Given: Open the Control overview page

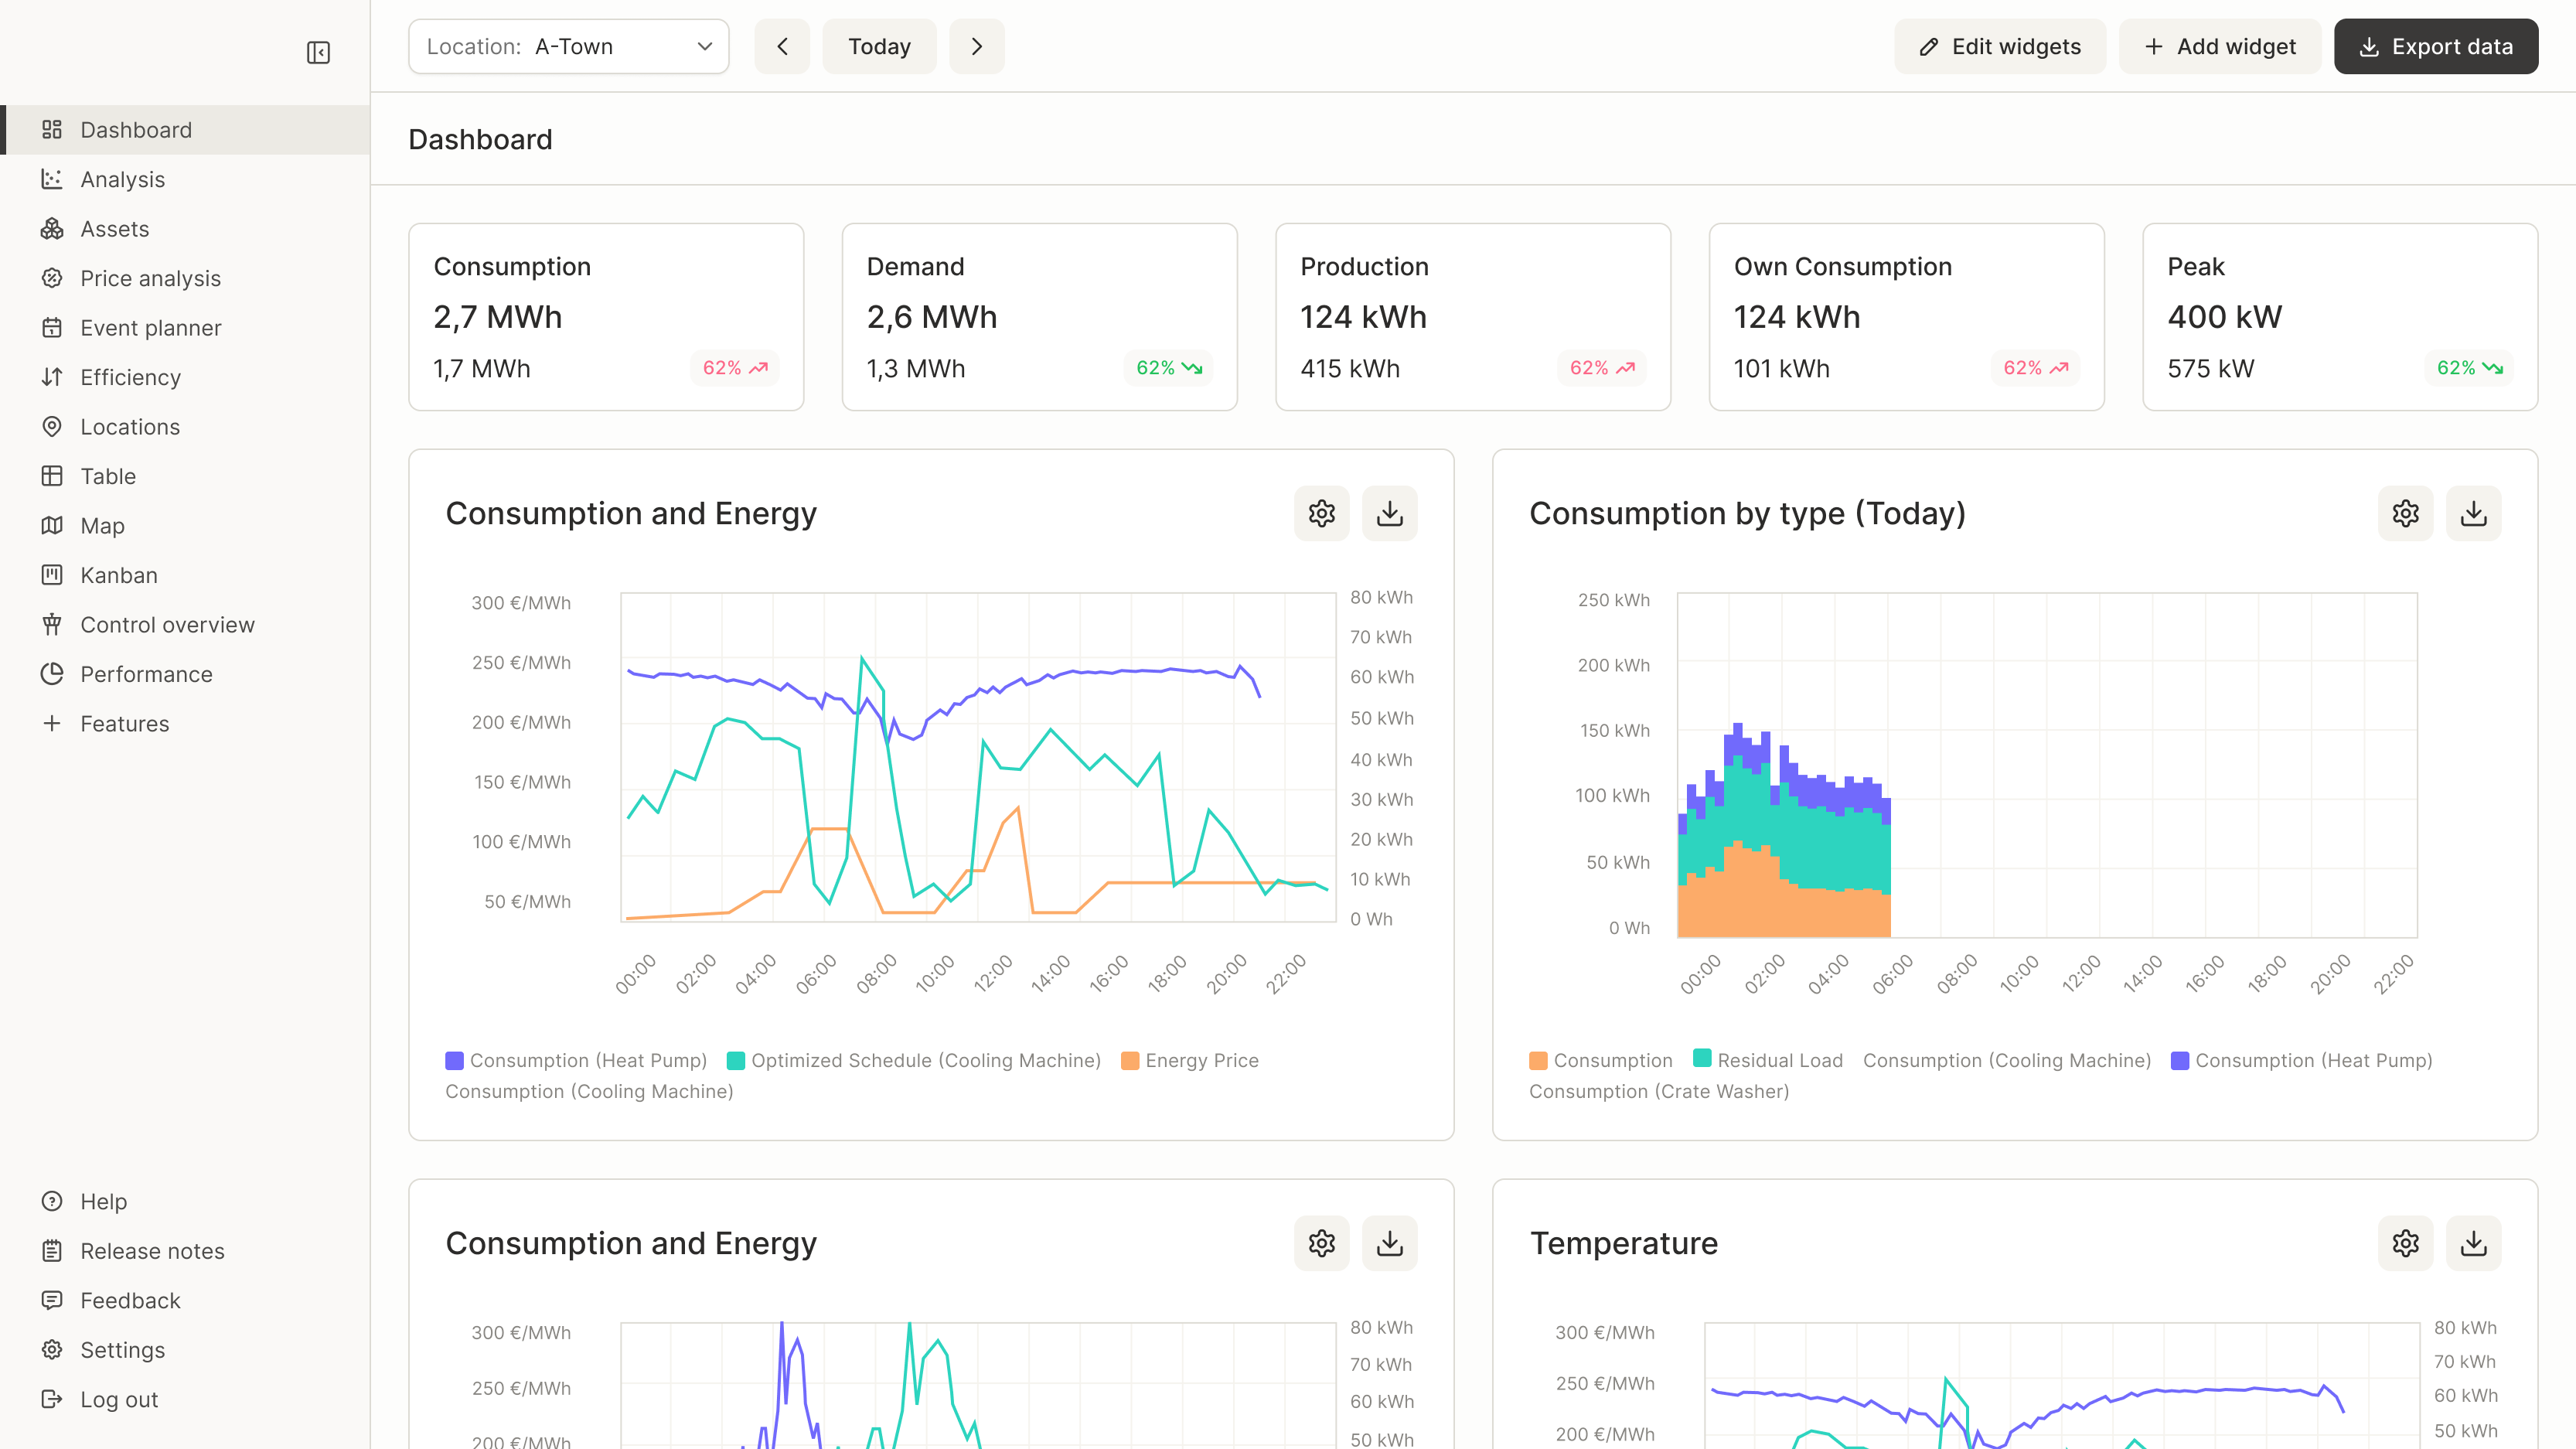Looking at the screenshot, I should (x=167, y=624).
